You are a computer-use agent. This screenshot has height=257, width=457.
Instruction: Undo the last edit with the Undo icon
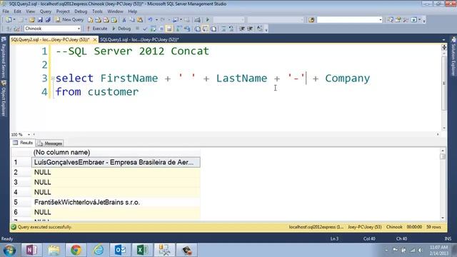pyautogui.click(x=151, y=19)
